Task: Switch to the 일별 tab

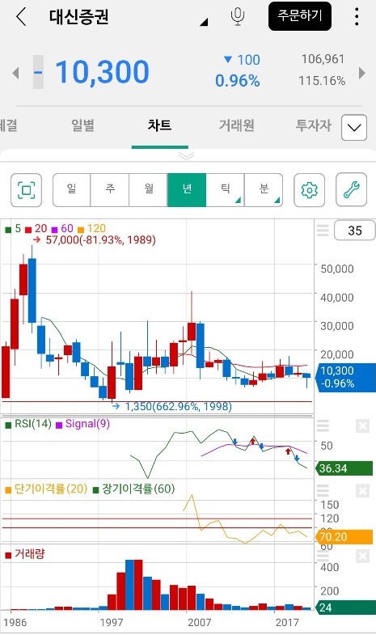Action: [x=82, y=125]
